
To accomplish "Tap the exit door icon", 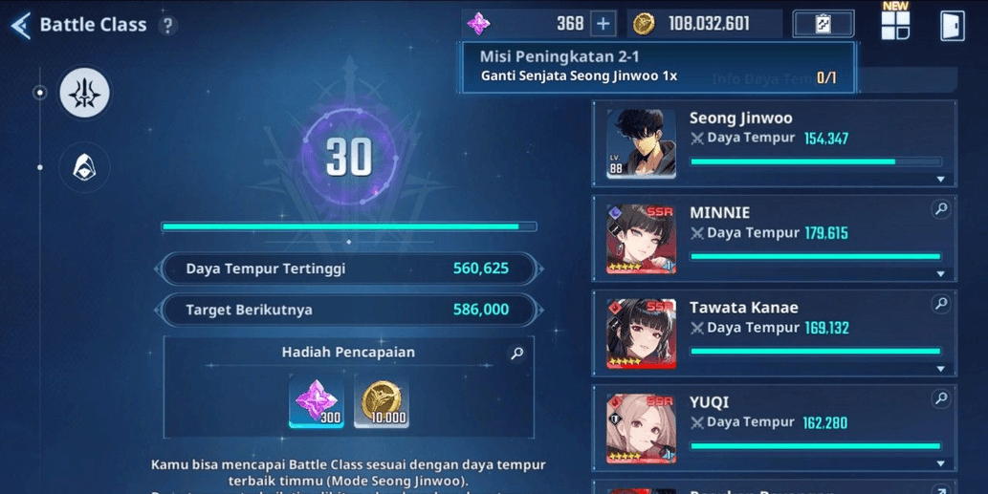I will 952,26.
